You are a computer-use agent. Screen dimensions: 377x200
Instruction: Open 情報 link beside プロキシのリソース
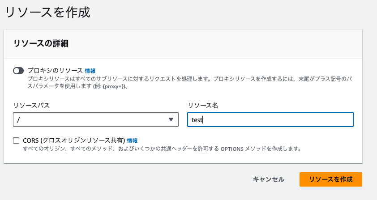coord(90,71)
